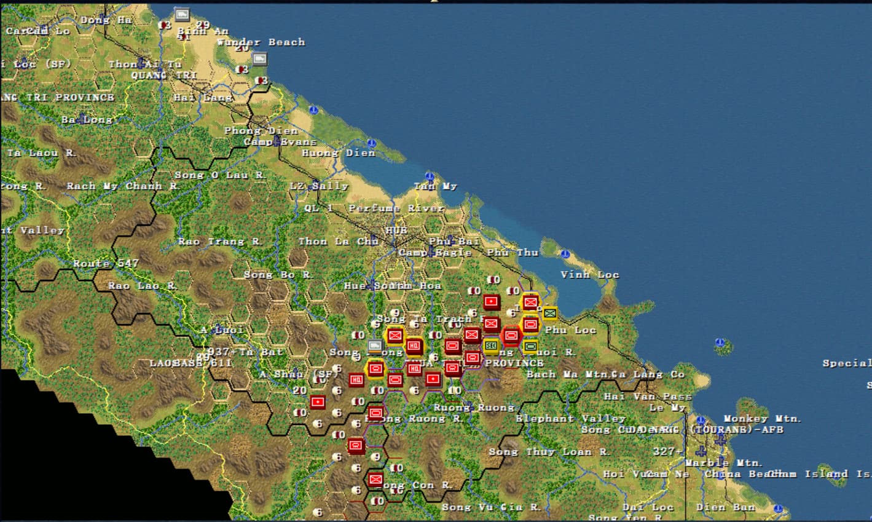The width and height of the screenshot is (872, 522).
Task: Select the red HQ unit on yellow hex
Action: tap(414, 347)
